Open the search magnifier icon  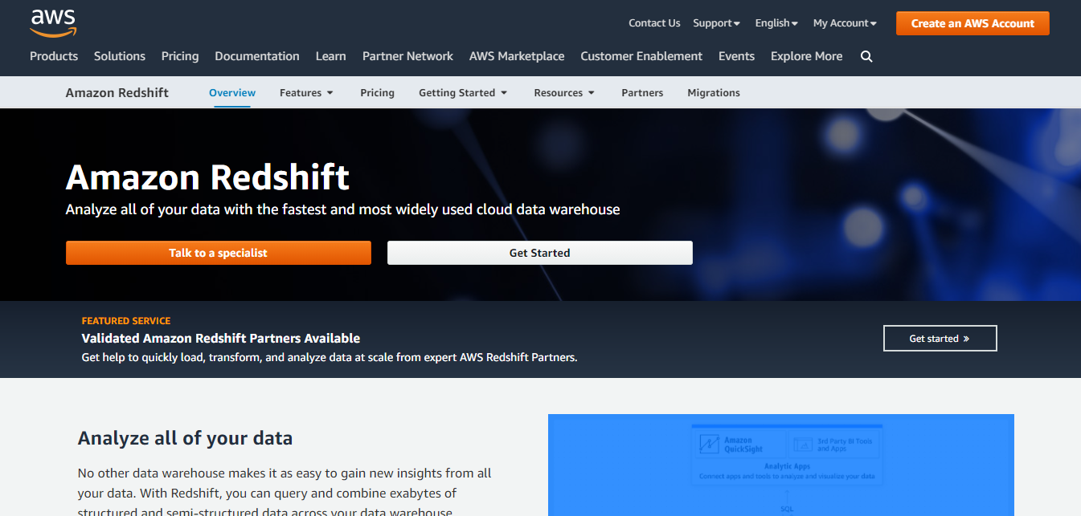coord(866,56)
